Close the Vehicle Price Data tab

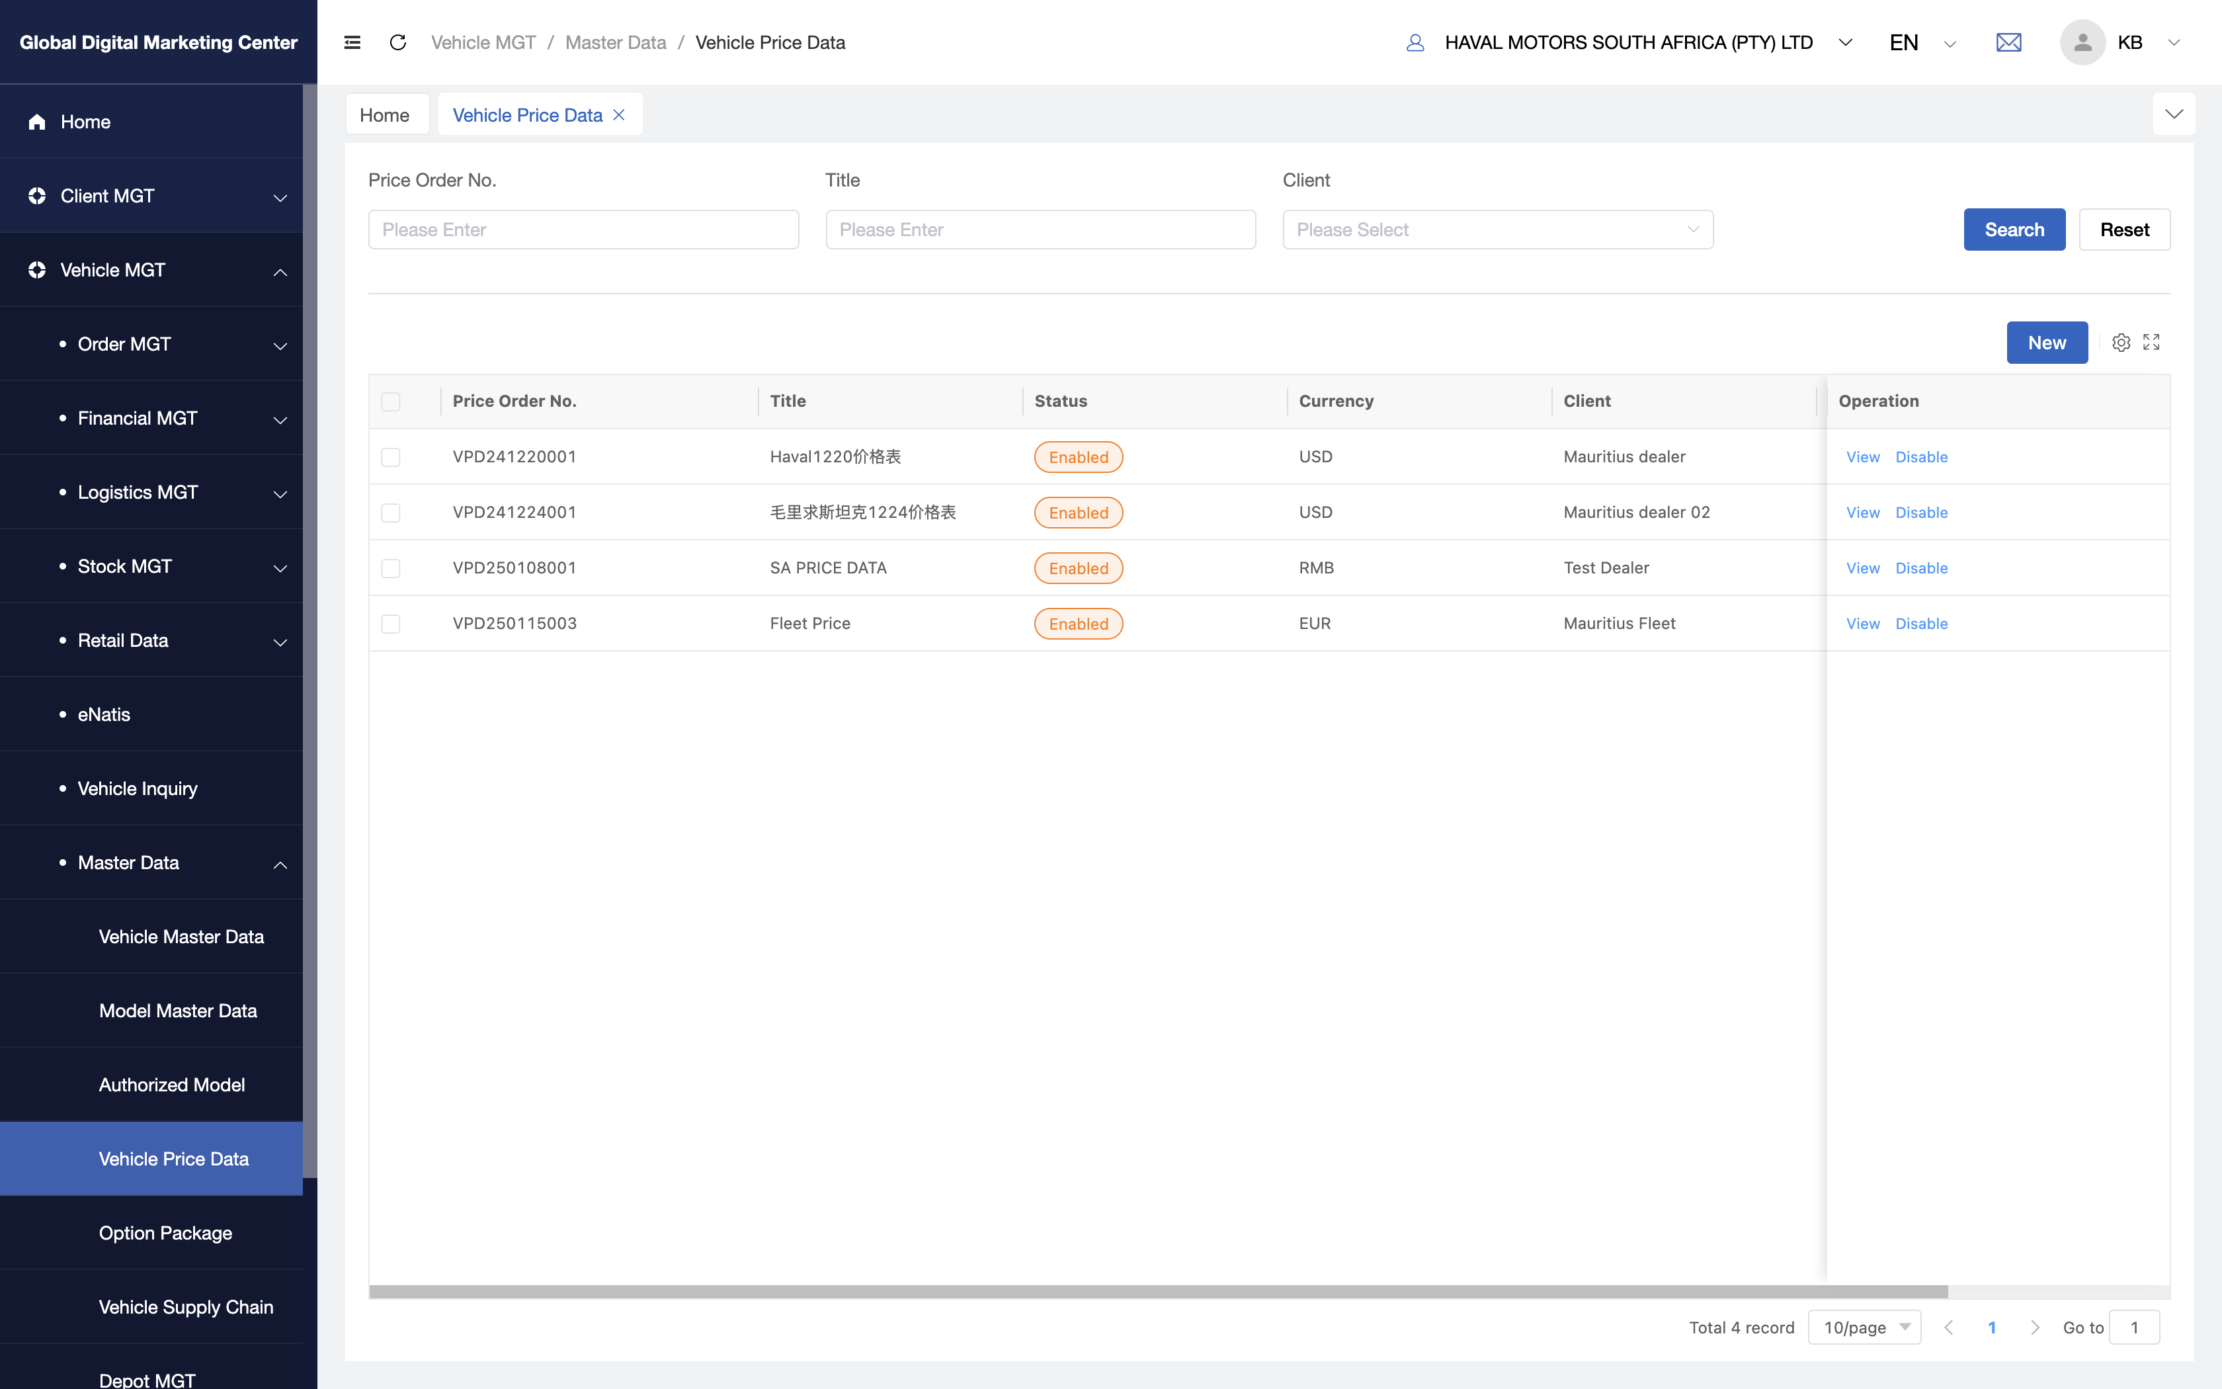(x=619, y=115)
